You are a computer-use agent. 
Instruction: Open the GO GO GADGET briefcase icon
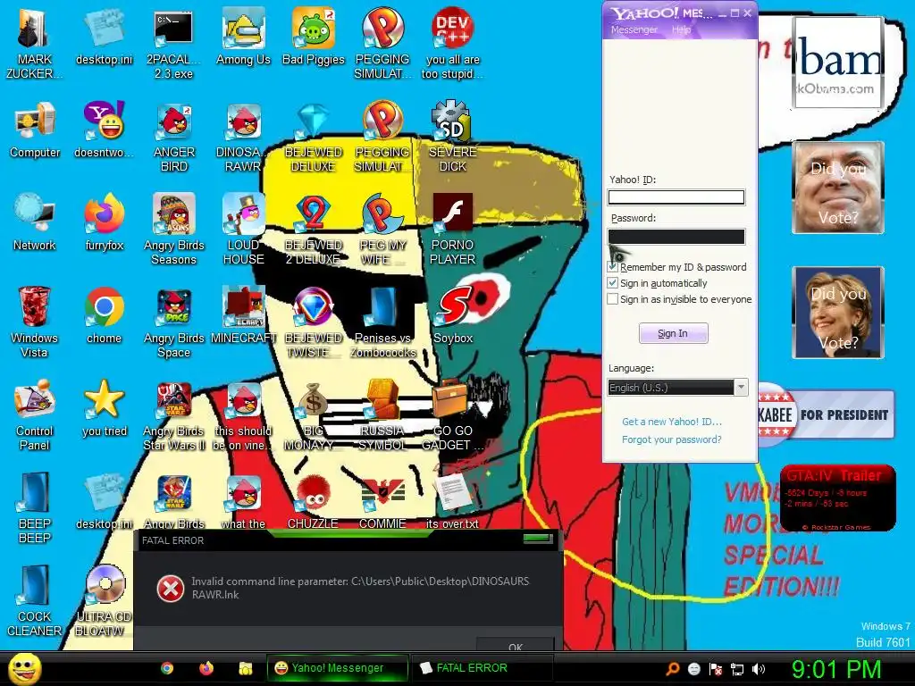(x=453, y=414)
